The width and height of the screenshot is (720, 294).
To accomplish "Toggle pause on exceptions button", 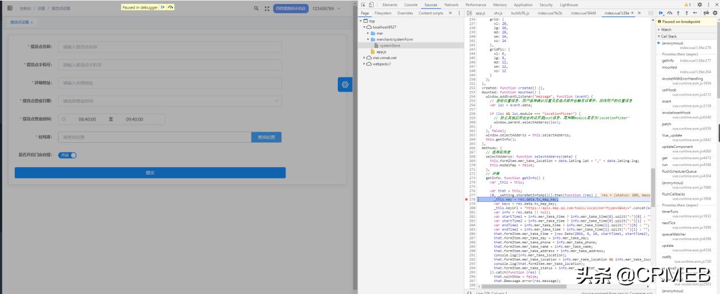I will [x=714, y=13].
